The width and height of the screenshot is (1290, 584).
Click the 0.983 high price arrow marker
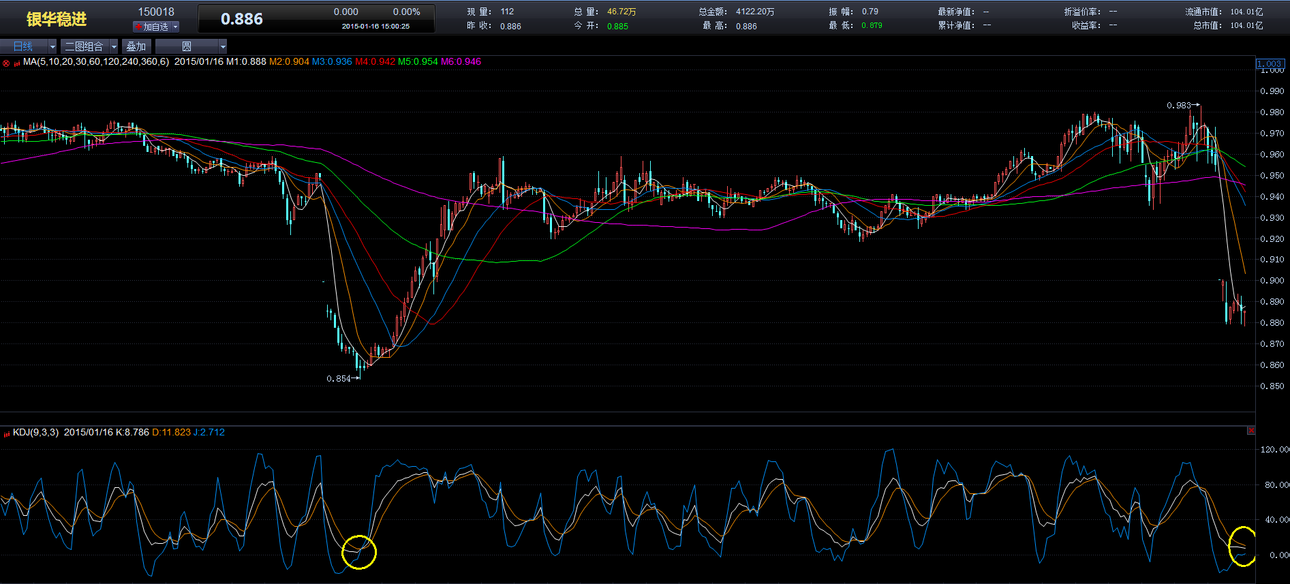click(1183, 105)
